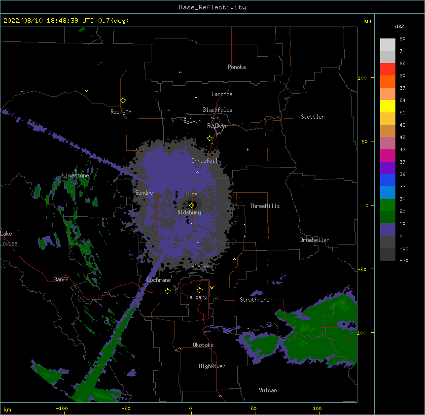This screenshot has width=425, height=415.
Task: Click the Sundre label
Action: point(144,193)
